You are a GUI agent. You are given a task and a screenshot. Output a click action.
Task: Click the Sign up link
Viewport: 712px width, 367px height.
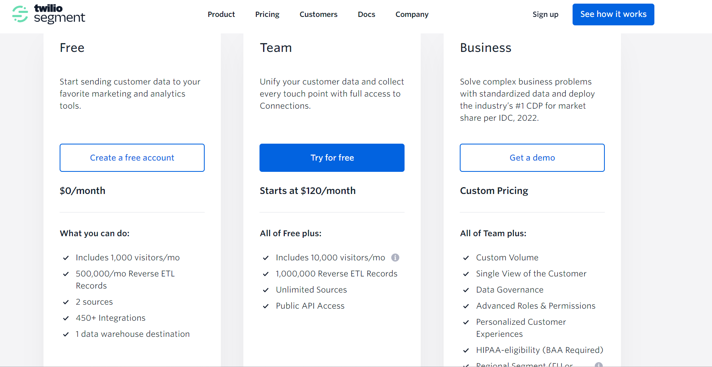point(545,14)
